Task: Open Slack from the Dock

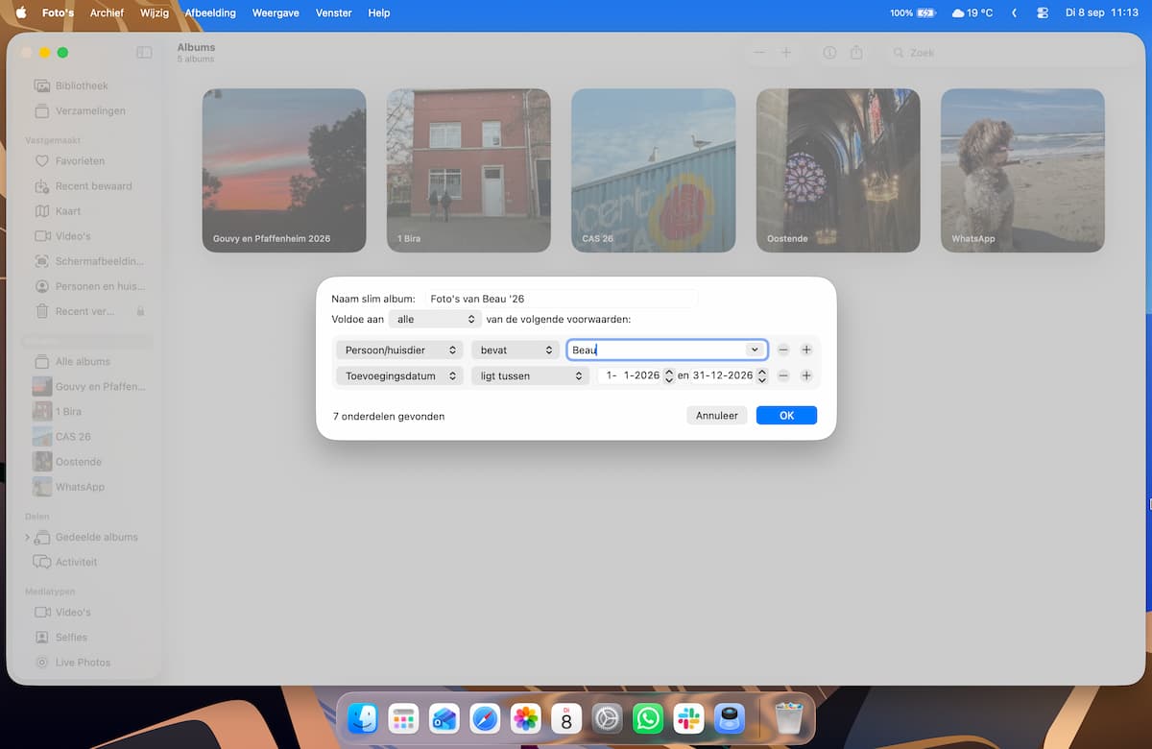Action: [x=689, y=718]
